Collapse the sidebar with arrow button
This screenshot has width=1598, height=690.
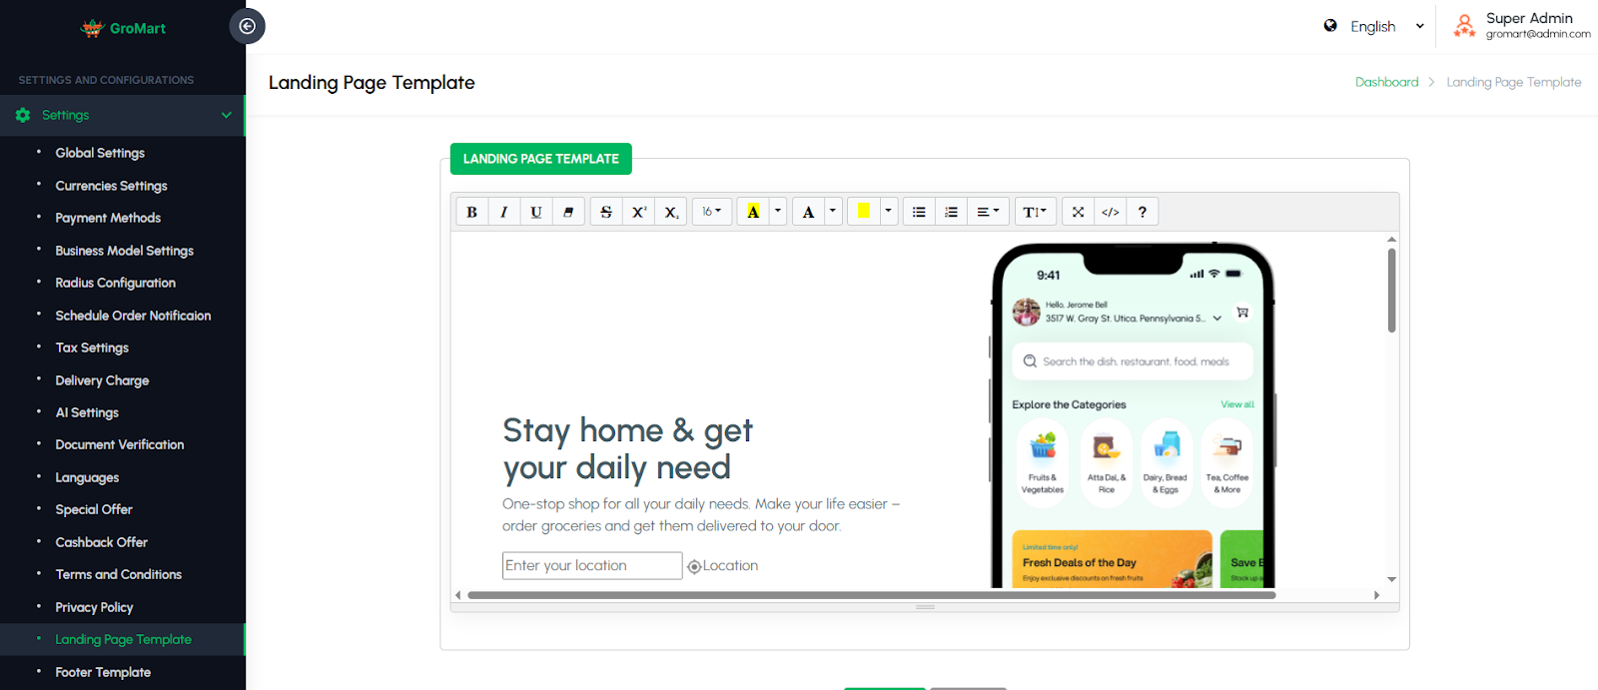click(247, 26)
